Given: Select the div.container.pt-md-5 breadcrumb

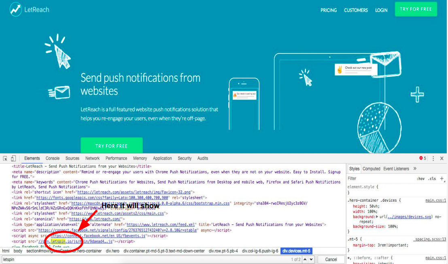Looking at the screenshot, I should pyautogui.click(x=164, y=251).
